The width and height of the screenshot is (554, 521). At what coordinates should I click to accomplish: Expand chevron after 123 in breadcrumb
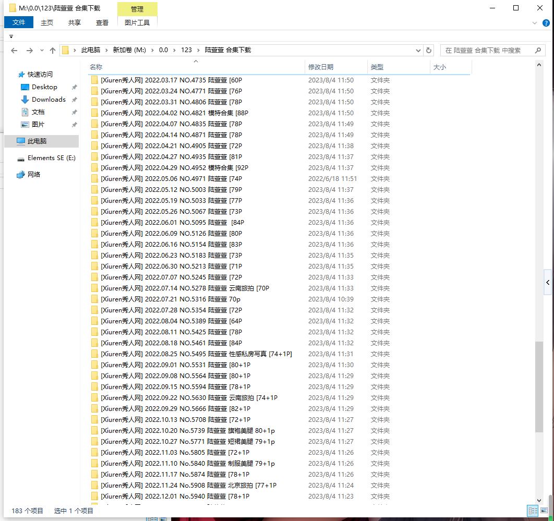pyautogui.click(x=198, y=50)
